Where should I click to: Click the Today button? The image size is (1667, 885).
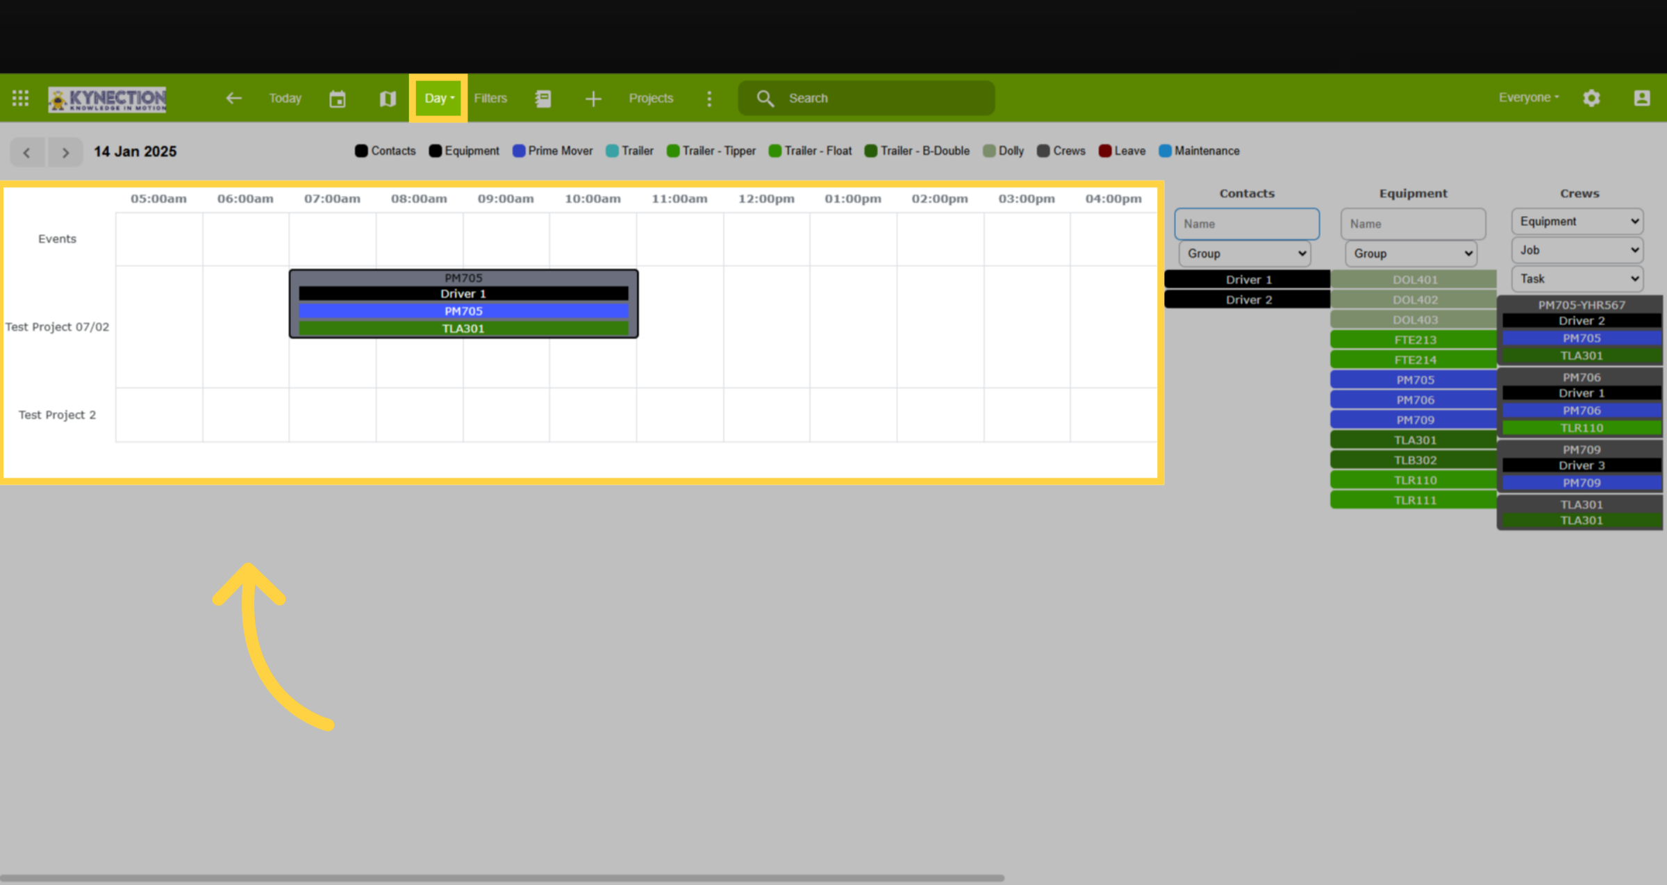[285, 98]
